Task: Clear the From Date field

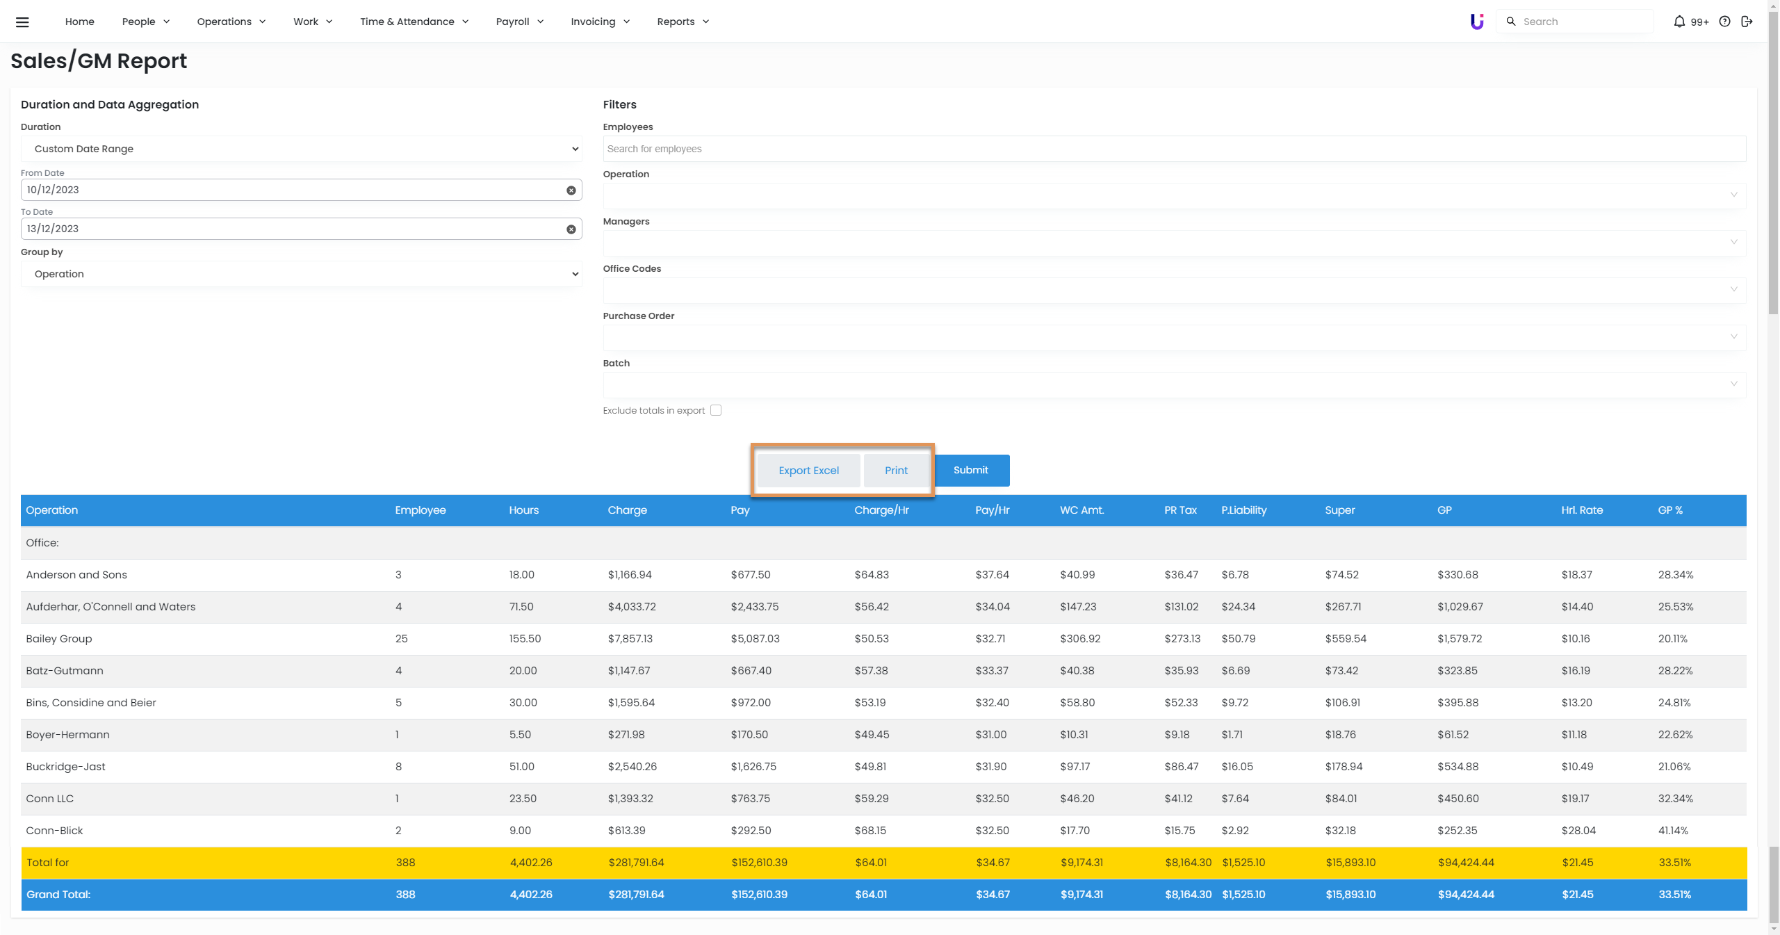Action: pos(571,190)
